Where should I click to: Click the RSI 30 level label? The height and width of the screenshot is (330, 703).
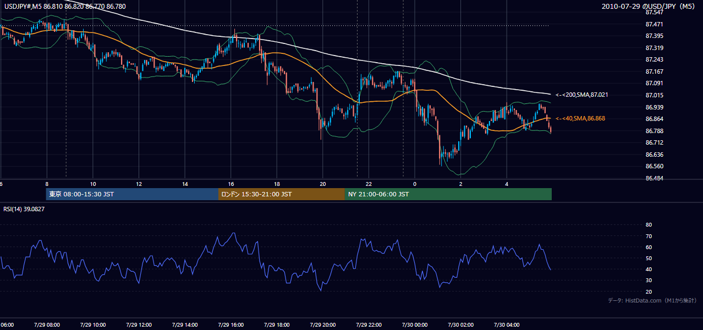[649, 280]
